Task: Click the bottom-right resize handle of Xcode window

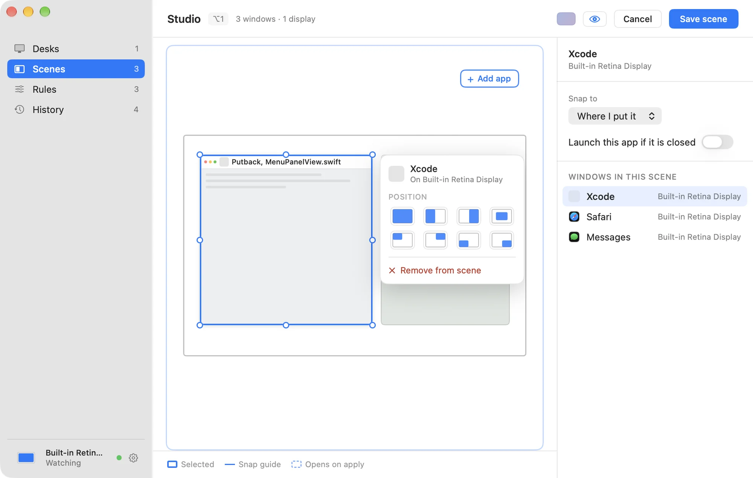Action: pos(372,325)
